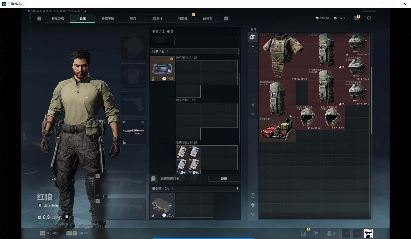Go to the 部门 tab
411x239 pixels.
coord(133,18)
